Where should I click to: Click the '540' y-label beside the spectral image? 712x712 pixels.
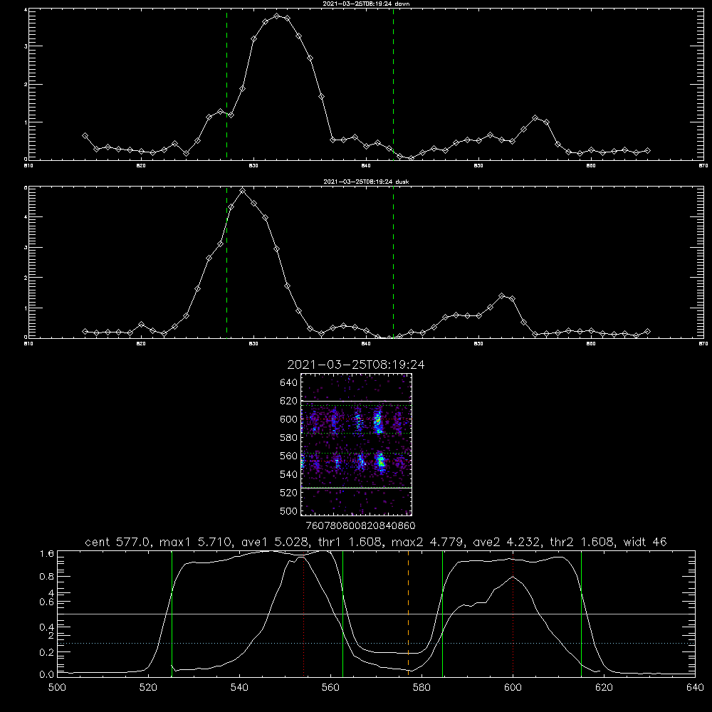point(289,474)
